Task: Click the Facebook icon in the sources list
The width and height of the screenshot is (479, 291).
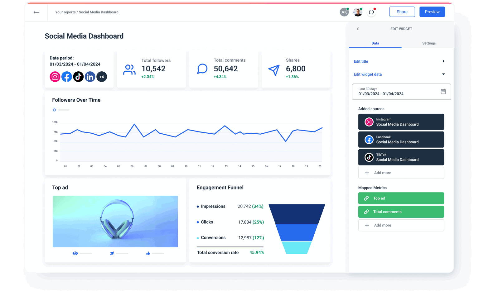Action: pos(369,139)
